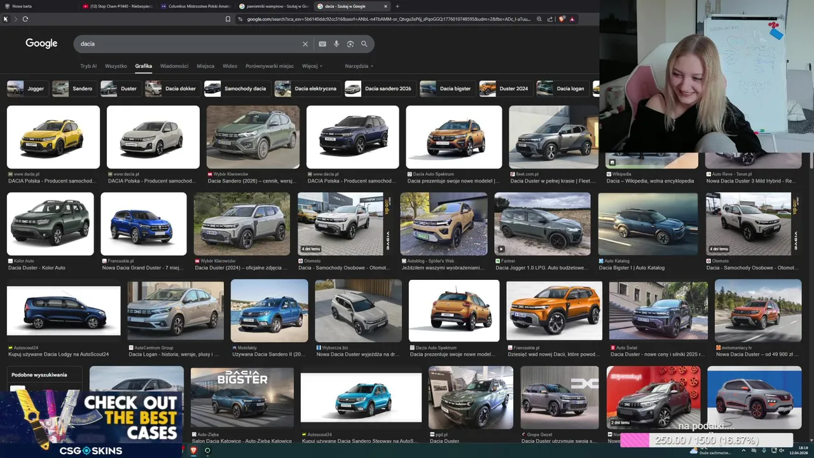Click the 'Dacia dokker' suggestion chip
The width and height of the screenshot is (814, 458).
(x=172, y=88)
